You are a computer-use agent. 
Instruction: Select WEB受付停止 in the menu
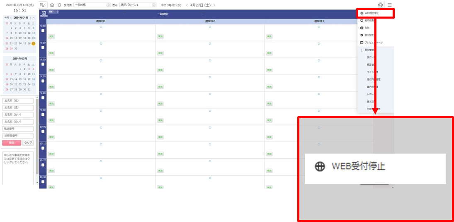click(x=374, y=13)
